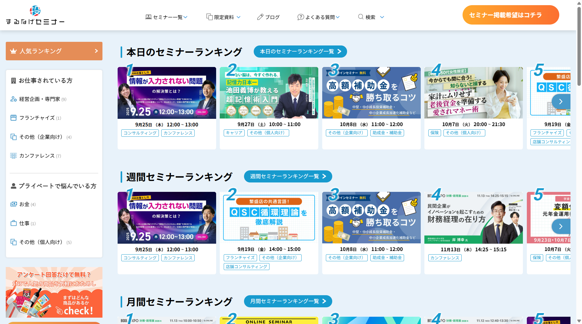Expand the よくある質問 dropdown chevron
The width and height of the screenshot is (582, 324).
pos(338,17)
